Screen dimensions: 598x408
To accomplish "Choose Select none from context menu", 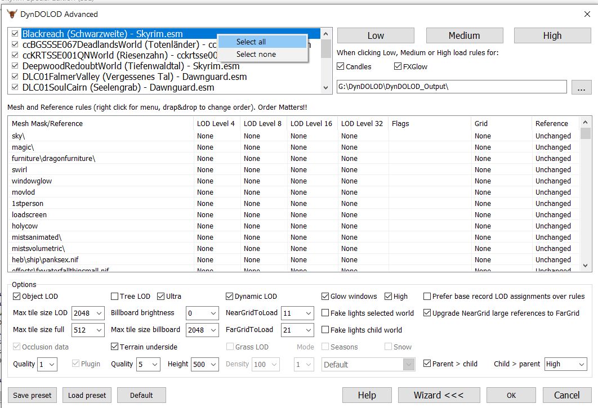I will (262, 54).
